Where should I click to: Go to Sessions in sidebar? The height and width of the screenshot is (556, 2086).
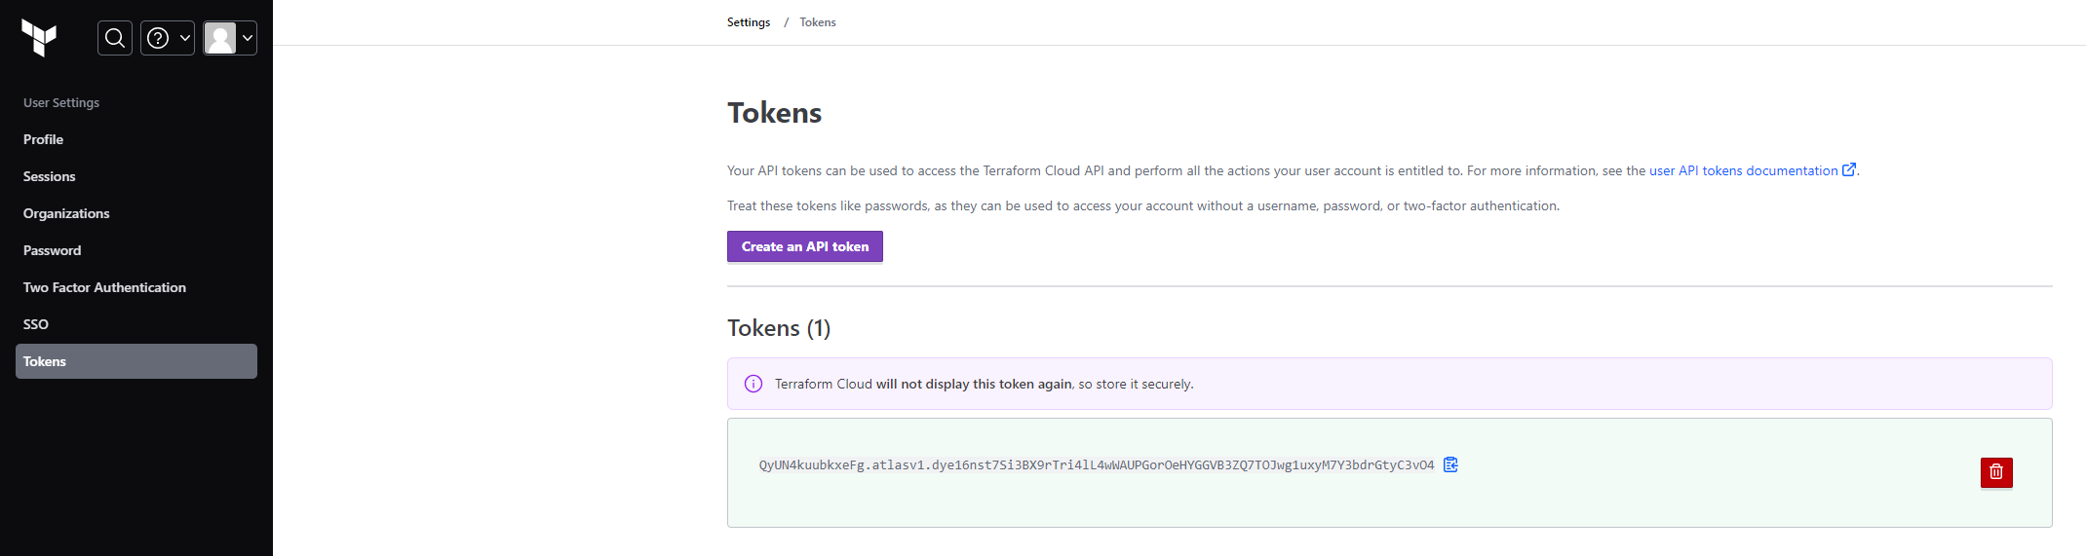(x=50, y=176)
